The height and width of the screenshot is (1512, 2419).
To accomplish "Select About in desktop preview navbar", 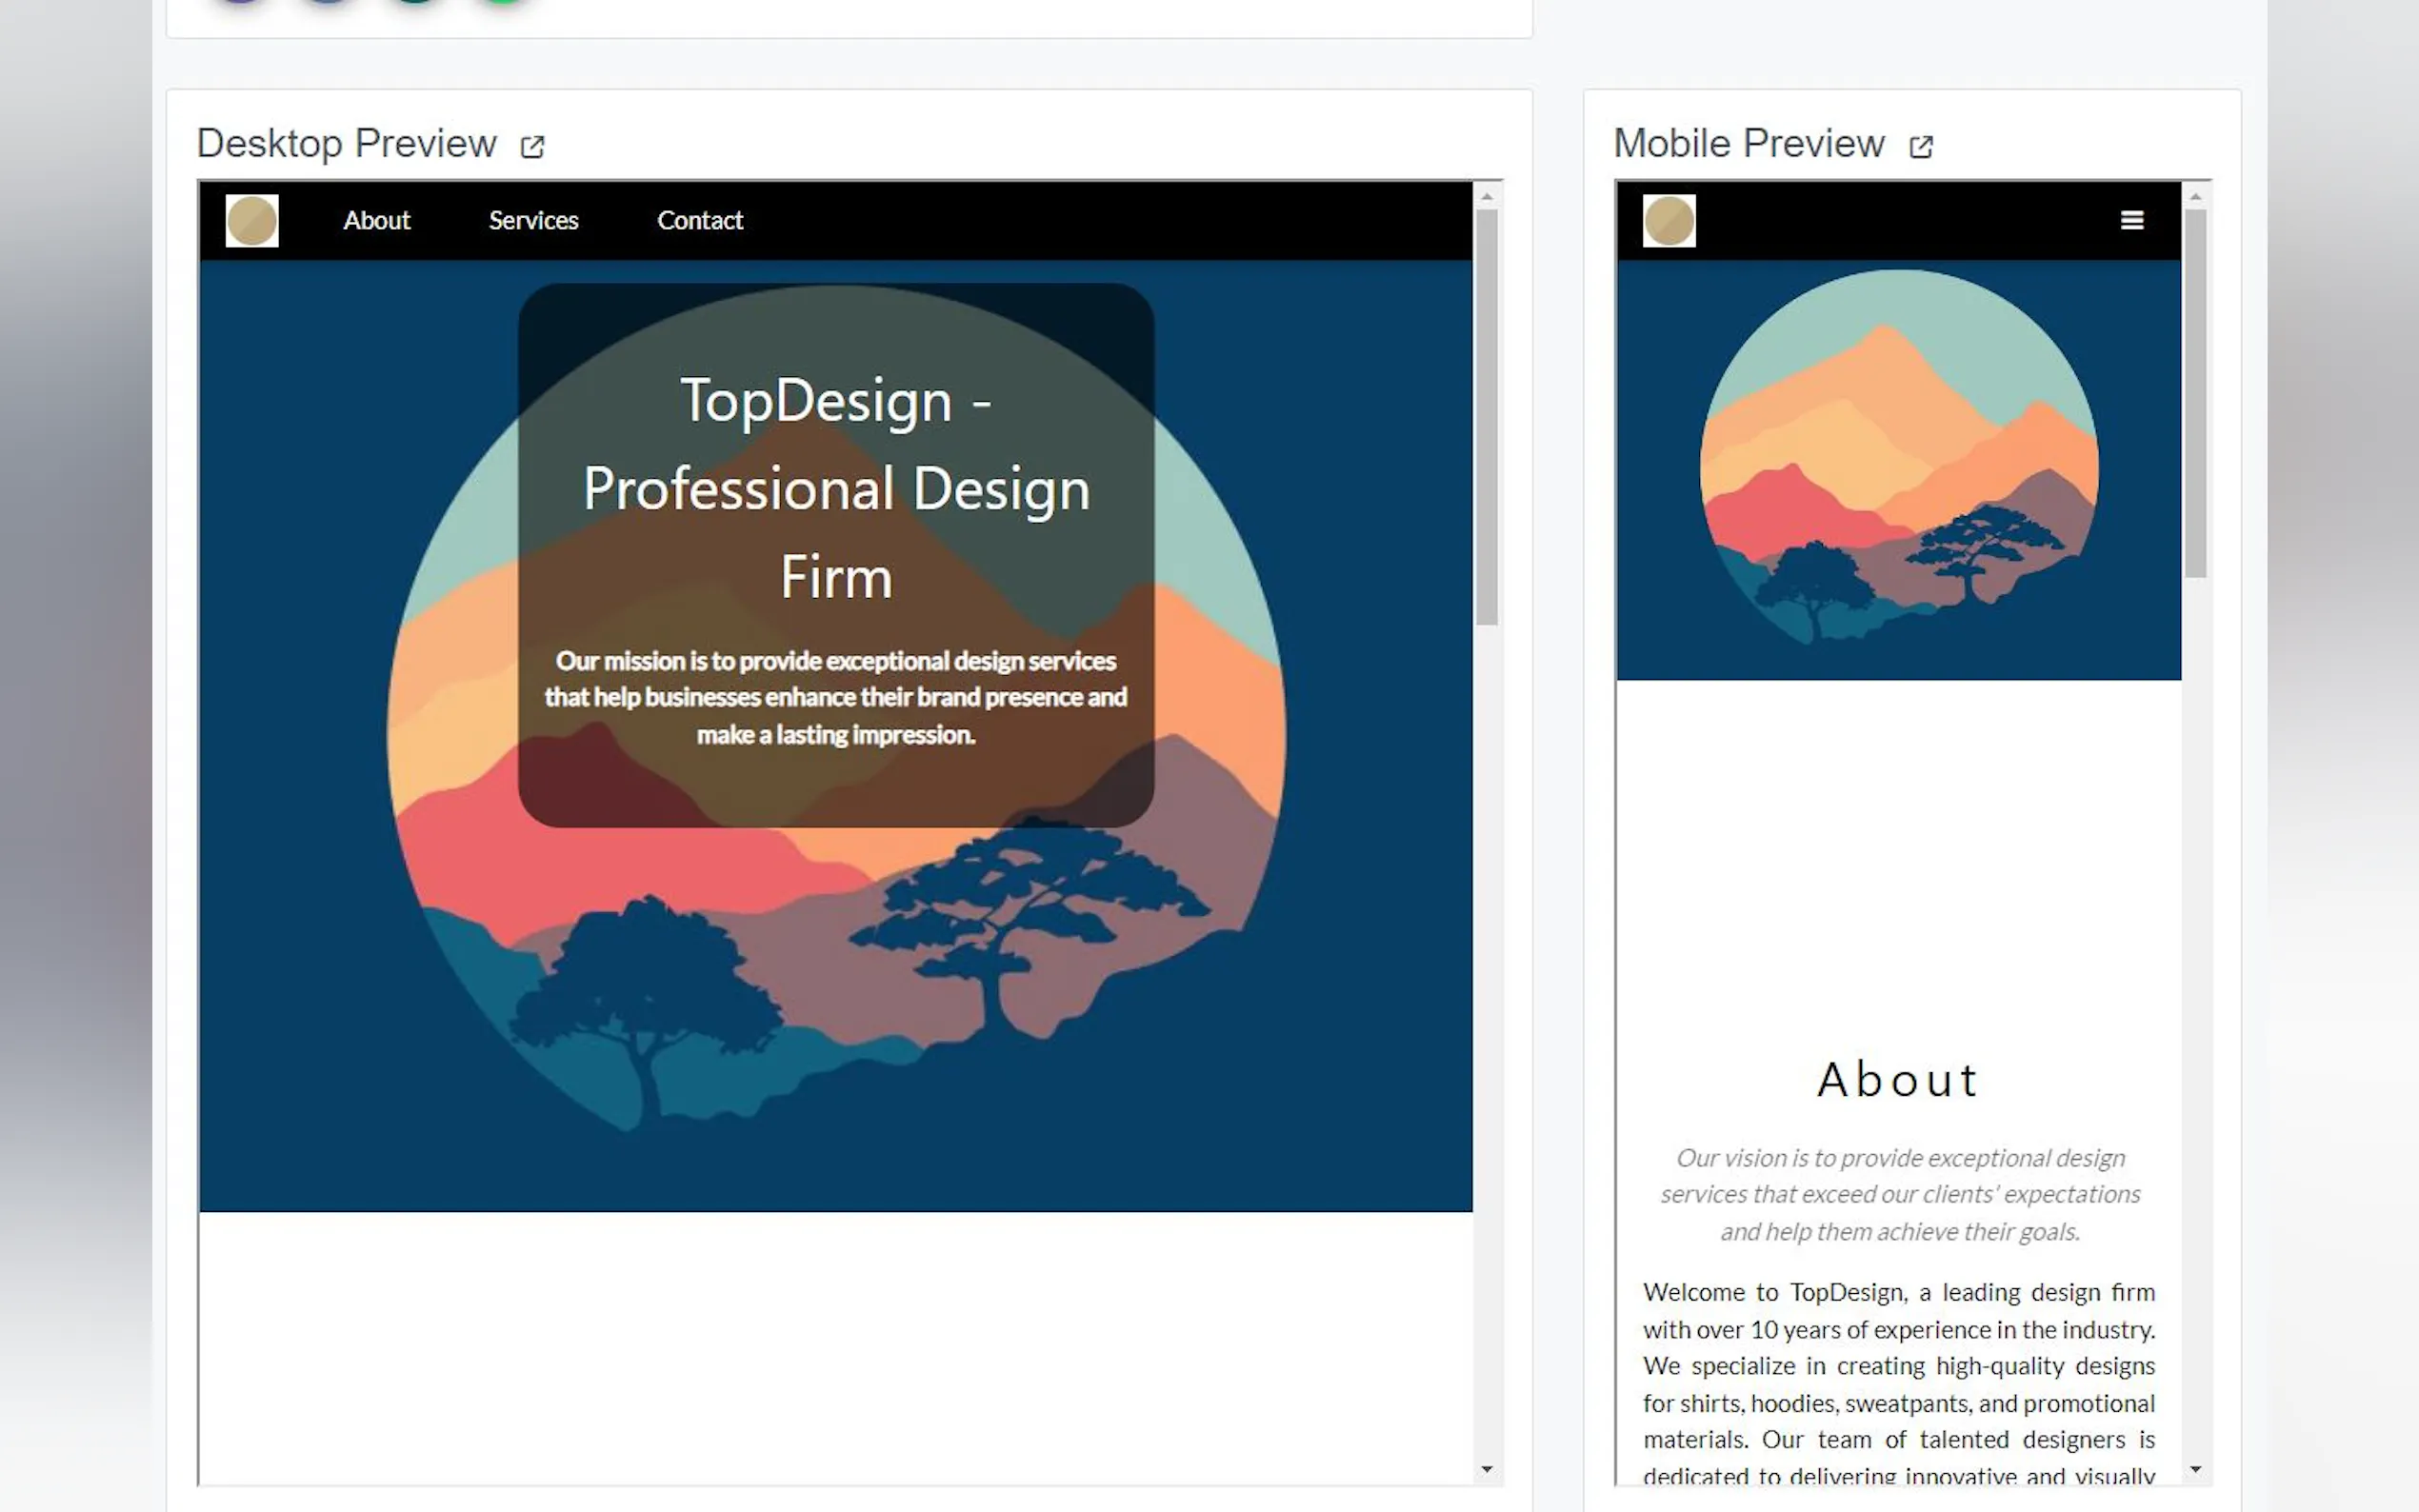I will [376, 221].
